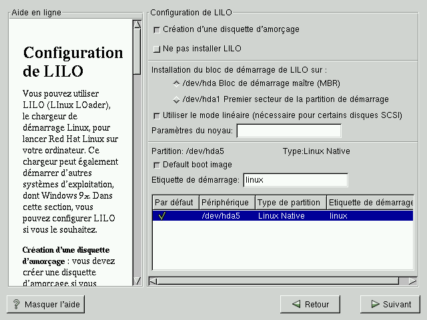Click the Type de partition column header
Image resolution: width=427 pixels, height=320 pixels.
pos(290,202)
